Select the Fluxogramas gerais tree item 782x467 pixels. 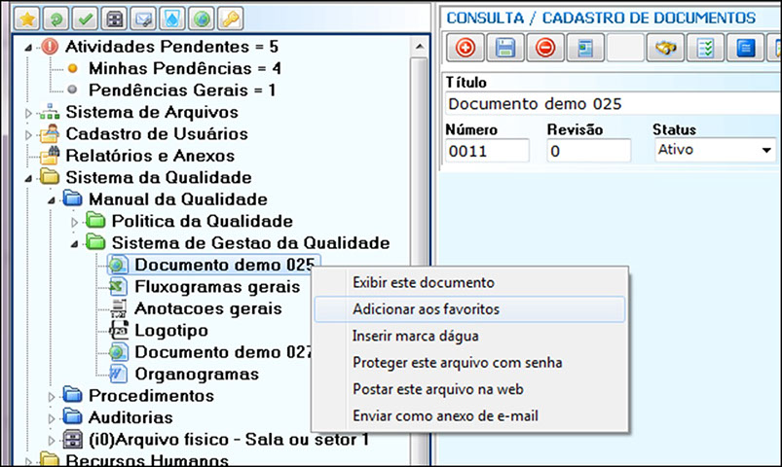(x=216, y=287)
